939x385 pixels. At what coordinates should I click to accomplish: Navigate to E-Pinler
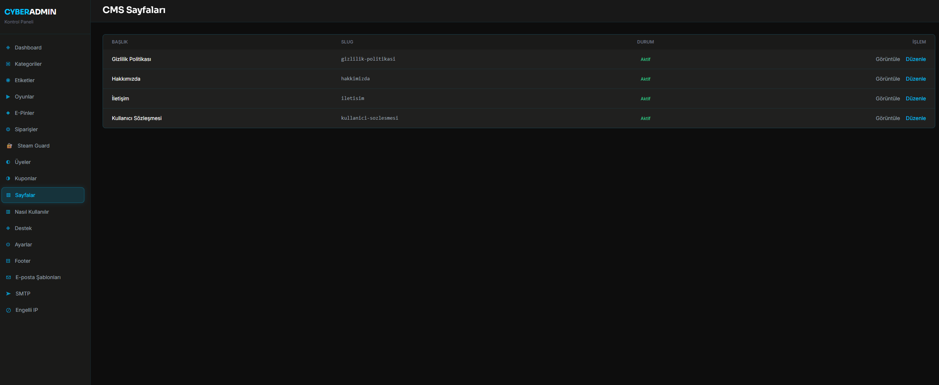[x=43, y=113]
